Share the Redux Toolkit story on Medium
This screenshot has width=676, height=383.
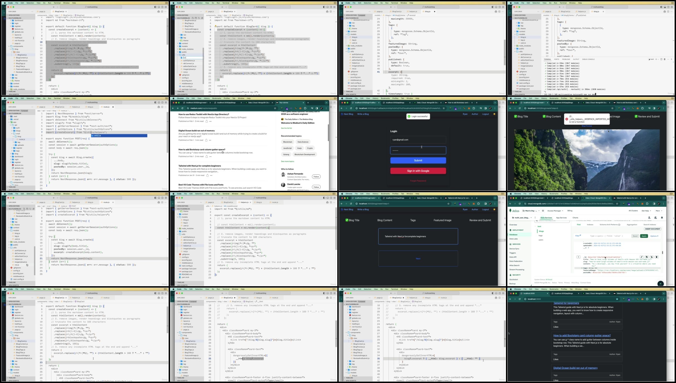pos(207,121)
